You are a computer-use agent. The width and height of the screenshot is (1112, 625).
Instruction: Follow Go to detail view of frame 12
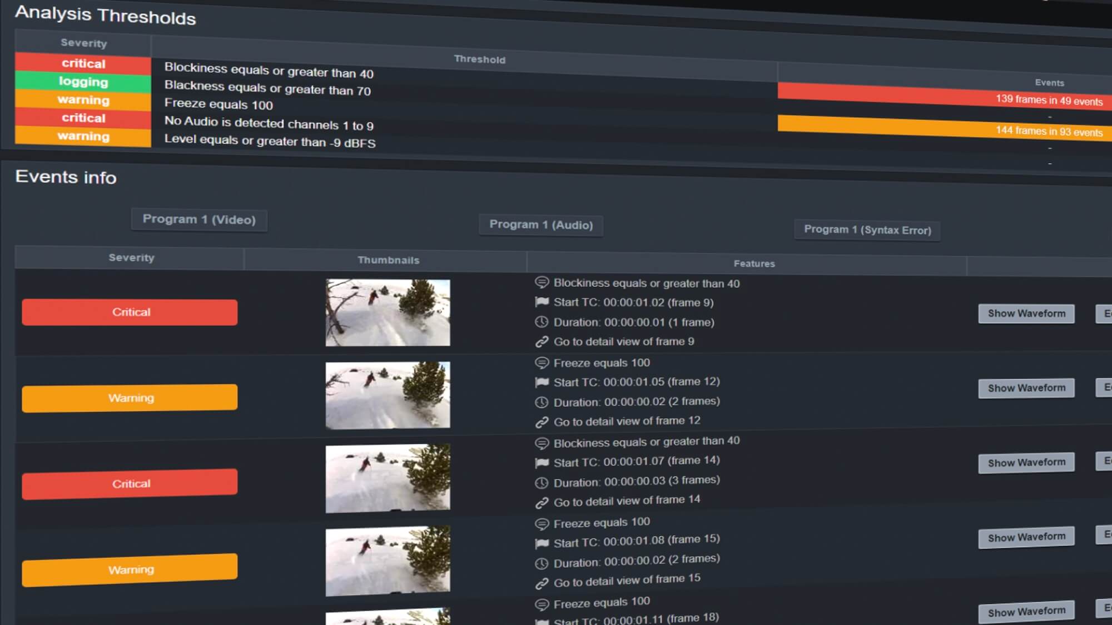[x=627, y=421]
